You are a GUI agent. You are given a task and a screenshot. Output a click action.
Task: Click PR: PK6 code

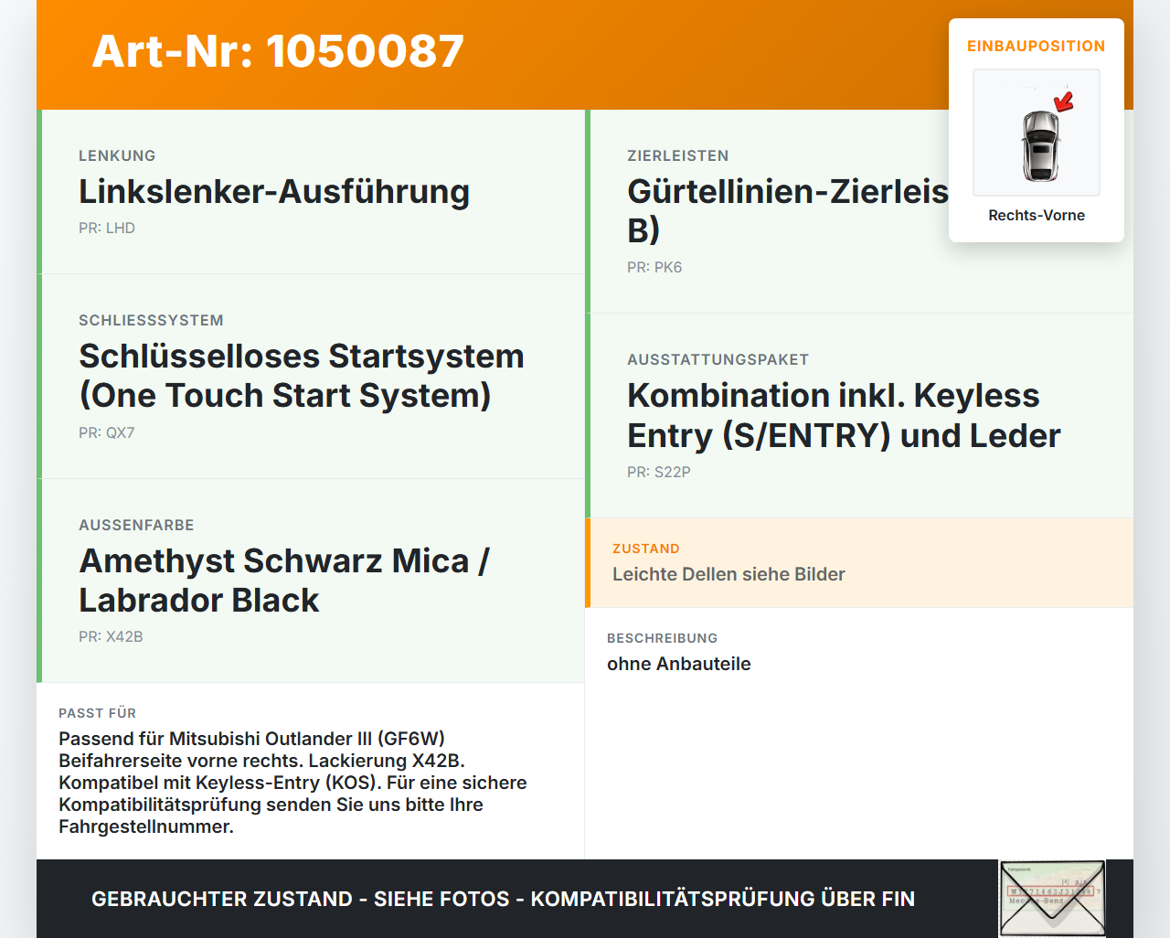click(654, 267)
